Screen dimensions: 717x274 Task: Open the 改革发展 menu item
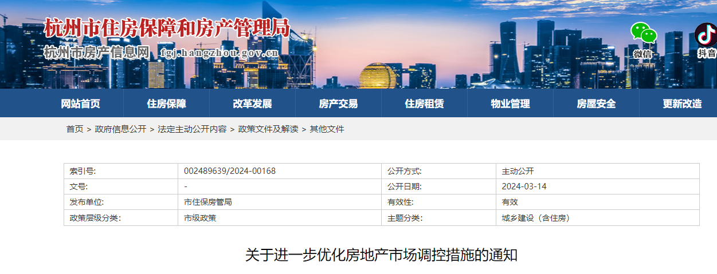253,104
